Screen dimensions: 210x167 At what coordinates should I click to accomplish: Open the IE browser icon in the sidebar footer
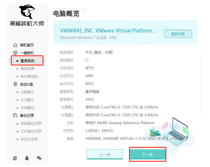pos(15,158)
